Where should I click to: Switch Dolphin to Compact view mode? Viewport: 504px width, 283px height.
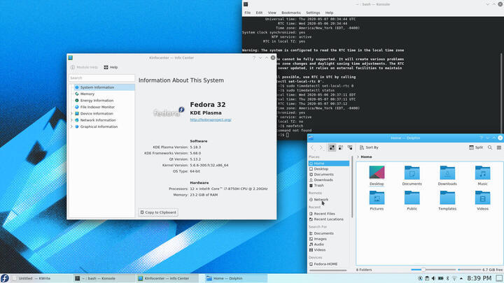pyautogui.click(x=341, y=147)
